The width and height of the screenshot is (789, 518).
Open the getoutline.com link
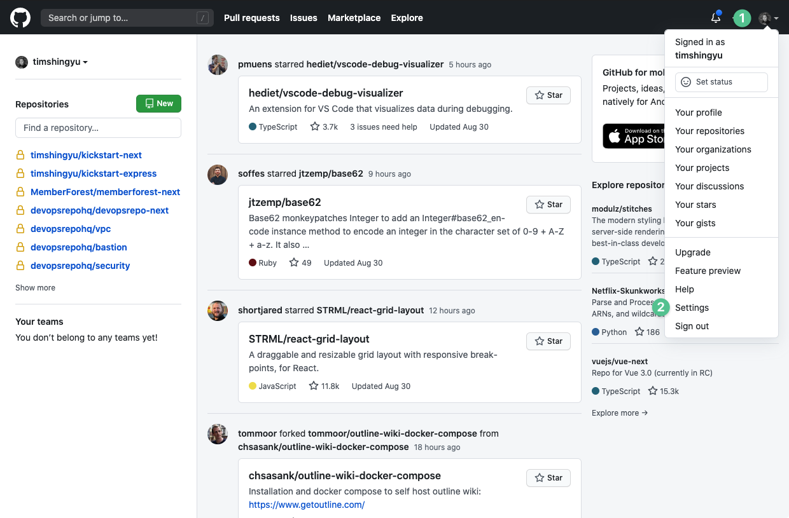pos(307,505)
